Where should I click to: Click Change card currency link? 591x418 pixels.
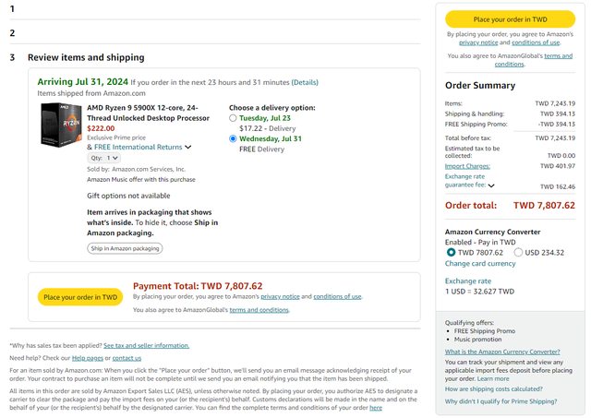(x=480, y=264)
